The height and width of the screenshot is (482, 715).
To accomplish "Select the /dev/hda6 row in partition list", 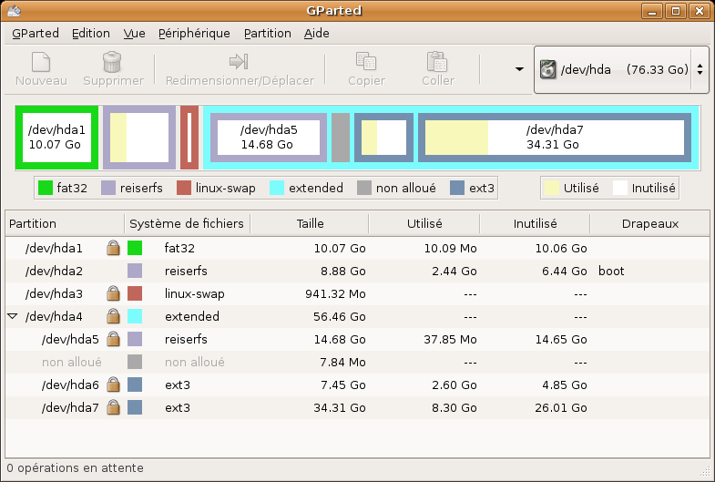I will tap(357, 385).
